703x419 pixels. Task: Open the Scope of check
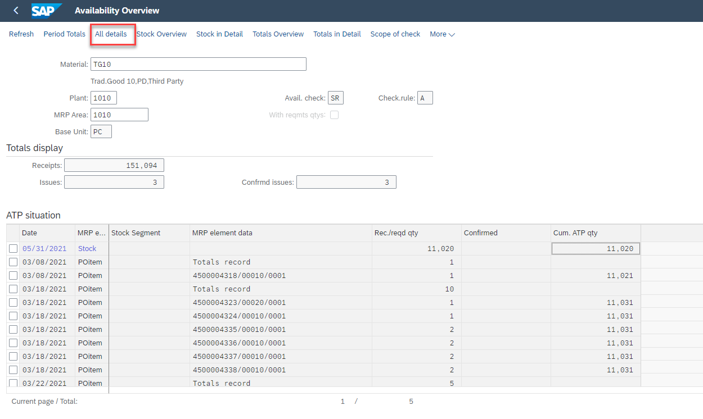click(x=395, y=34)
